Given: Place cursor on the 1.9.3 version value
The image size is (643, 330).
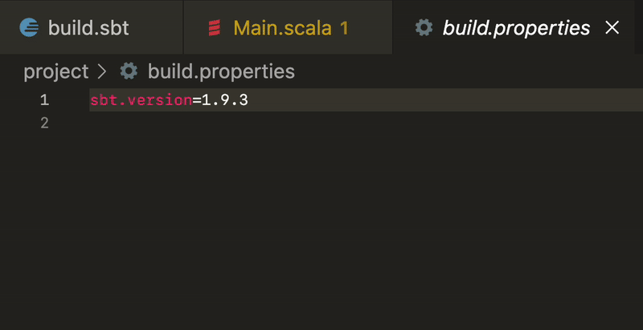Looking at the screenshot, I should point(225,100).
